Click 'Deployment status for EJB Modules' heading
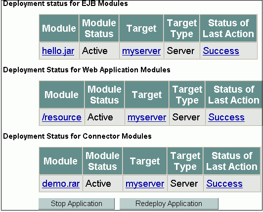 coord(65,3)
